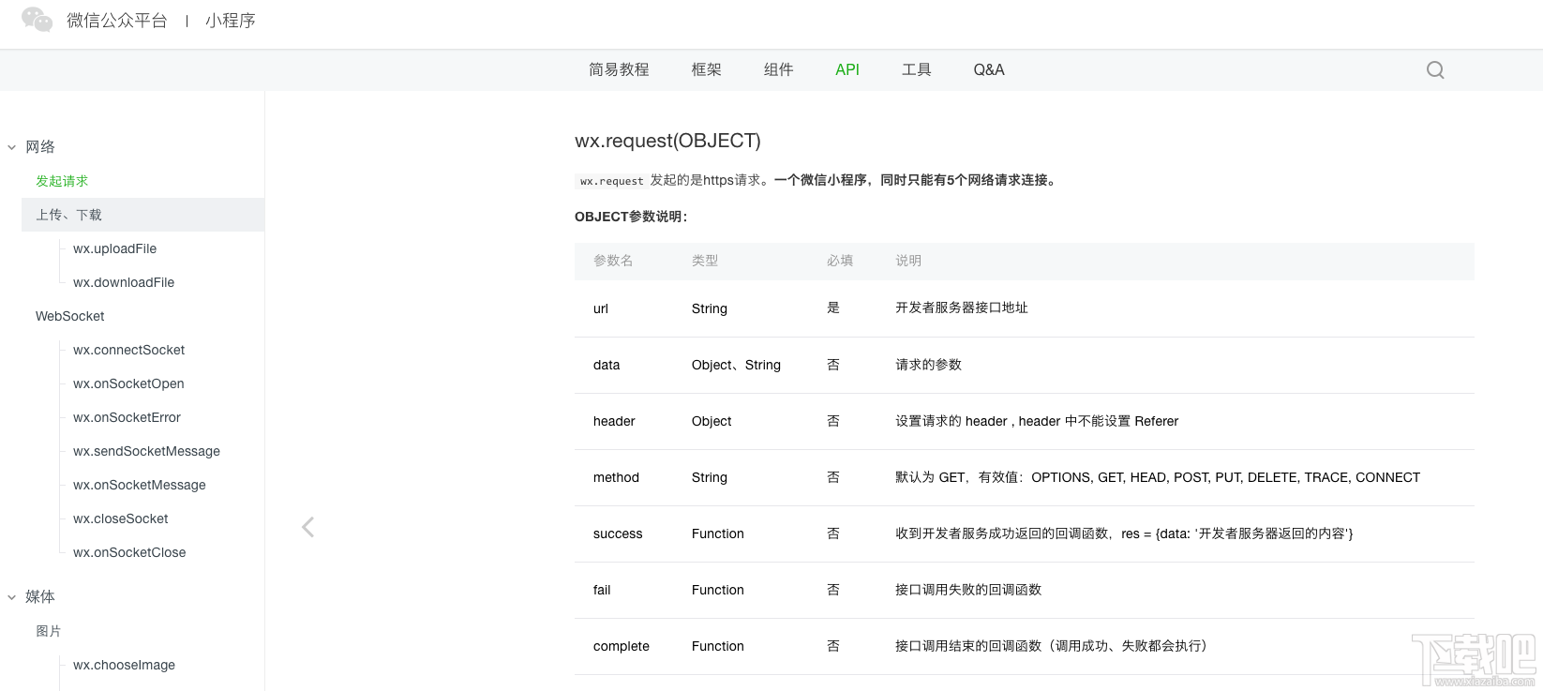Switch to the 框架 tab
Screen dimensions: 1543x691
(707, 69)
